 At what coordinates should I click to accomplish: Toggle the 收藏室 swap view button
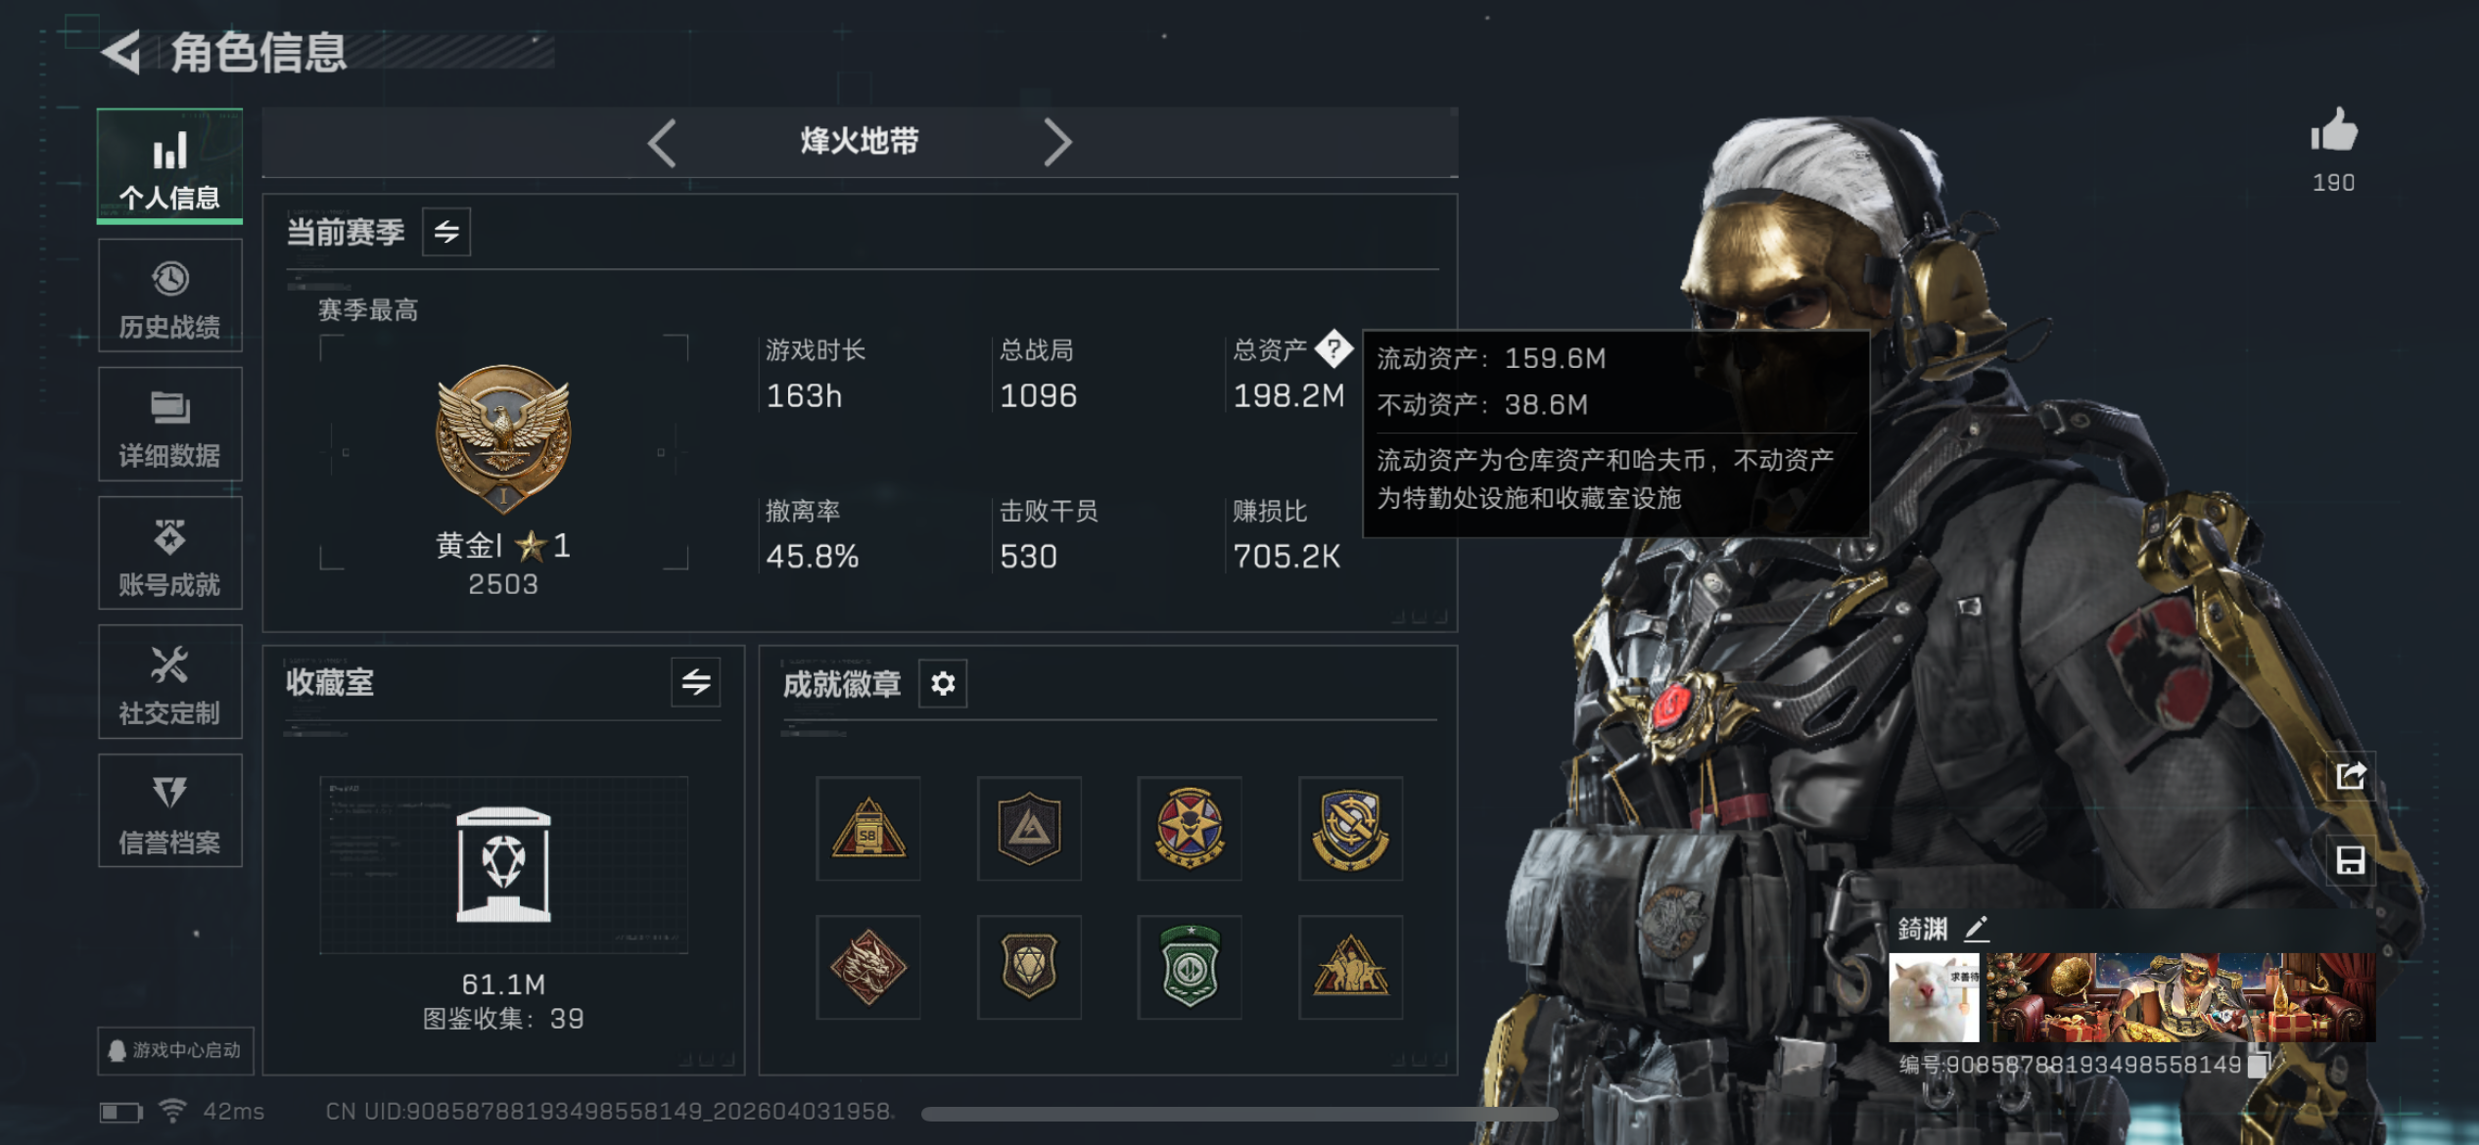[696, 682]
